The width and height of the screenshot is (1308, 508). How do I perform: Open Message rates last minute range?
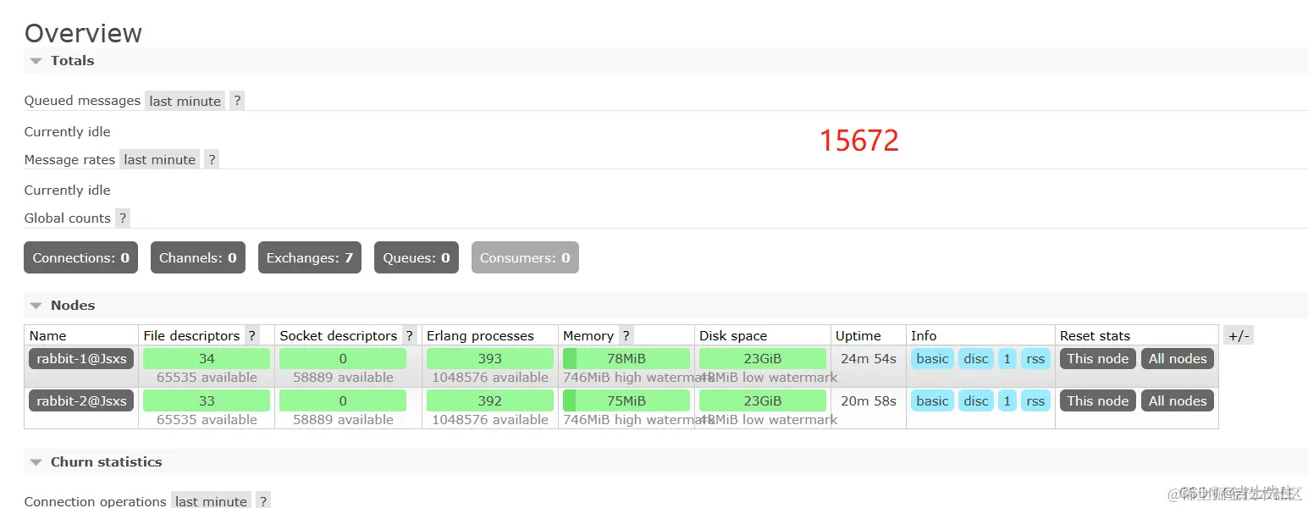pos(159,159)
